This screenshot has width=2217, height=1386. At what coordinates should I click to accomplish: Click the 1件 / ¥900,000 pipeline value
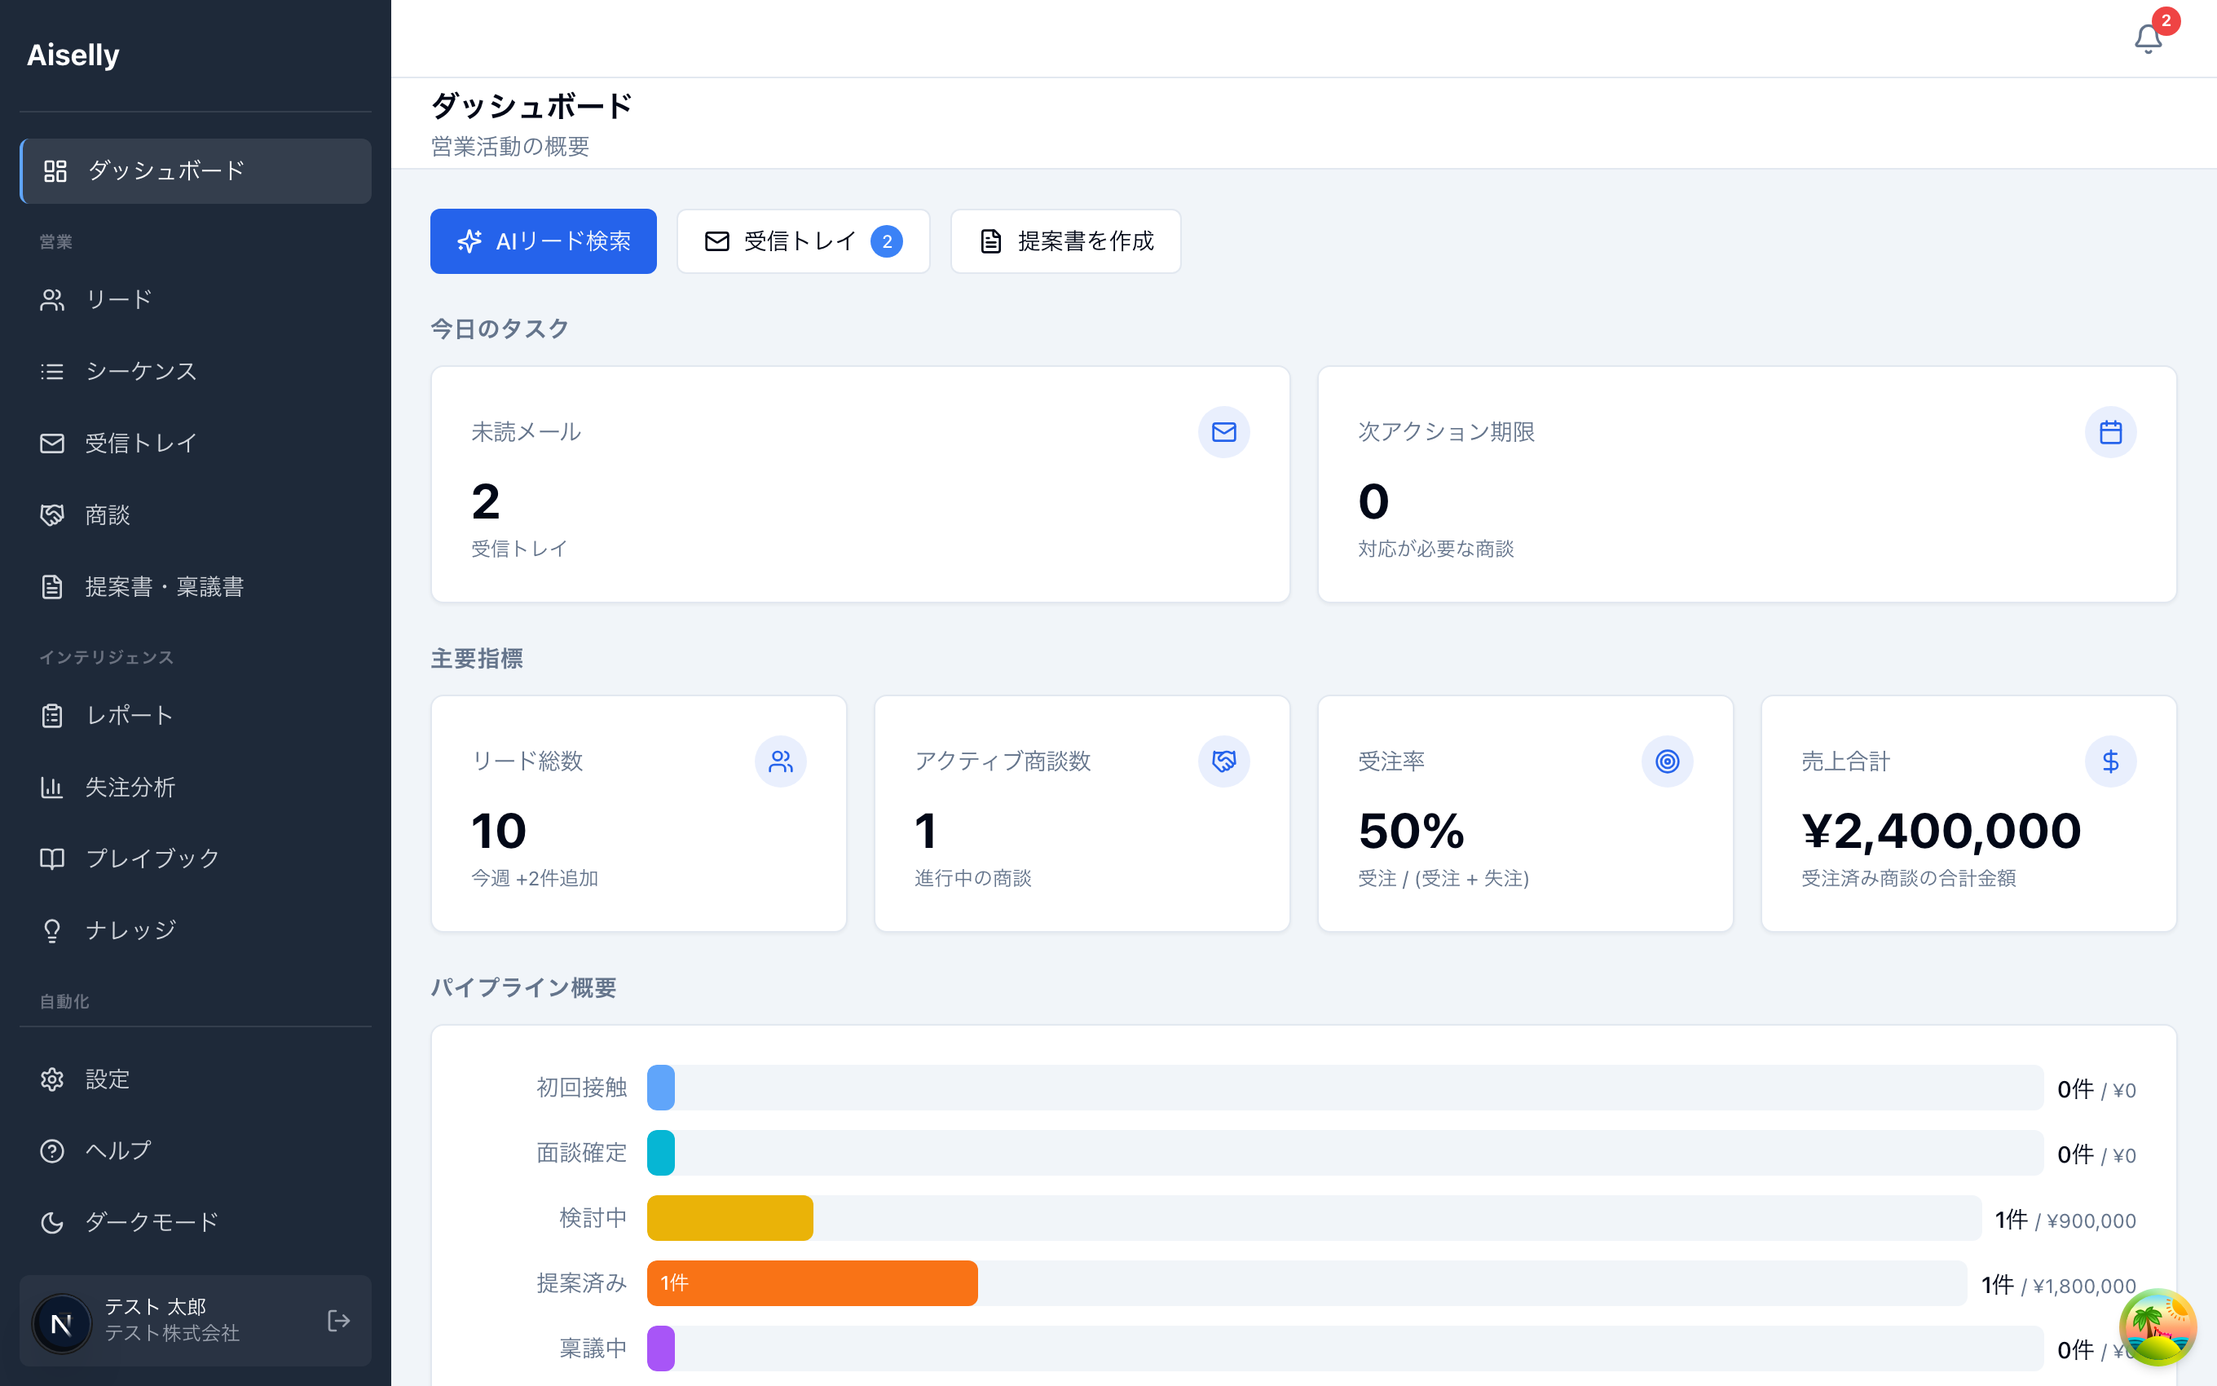[2065, 1220]
